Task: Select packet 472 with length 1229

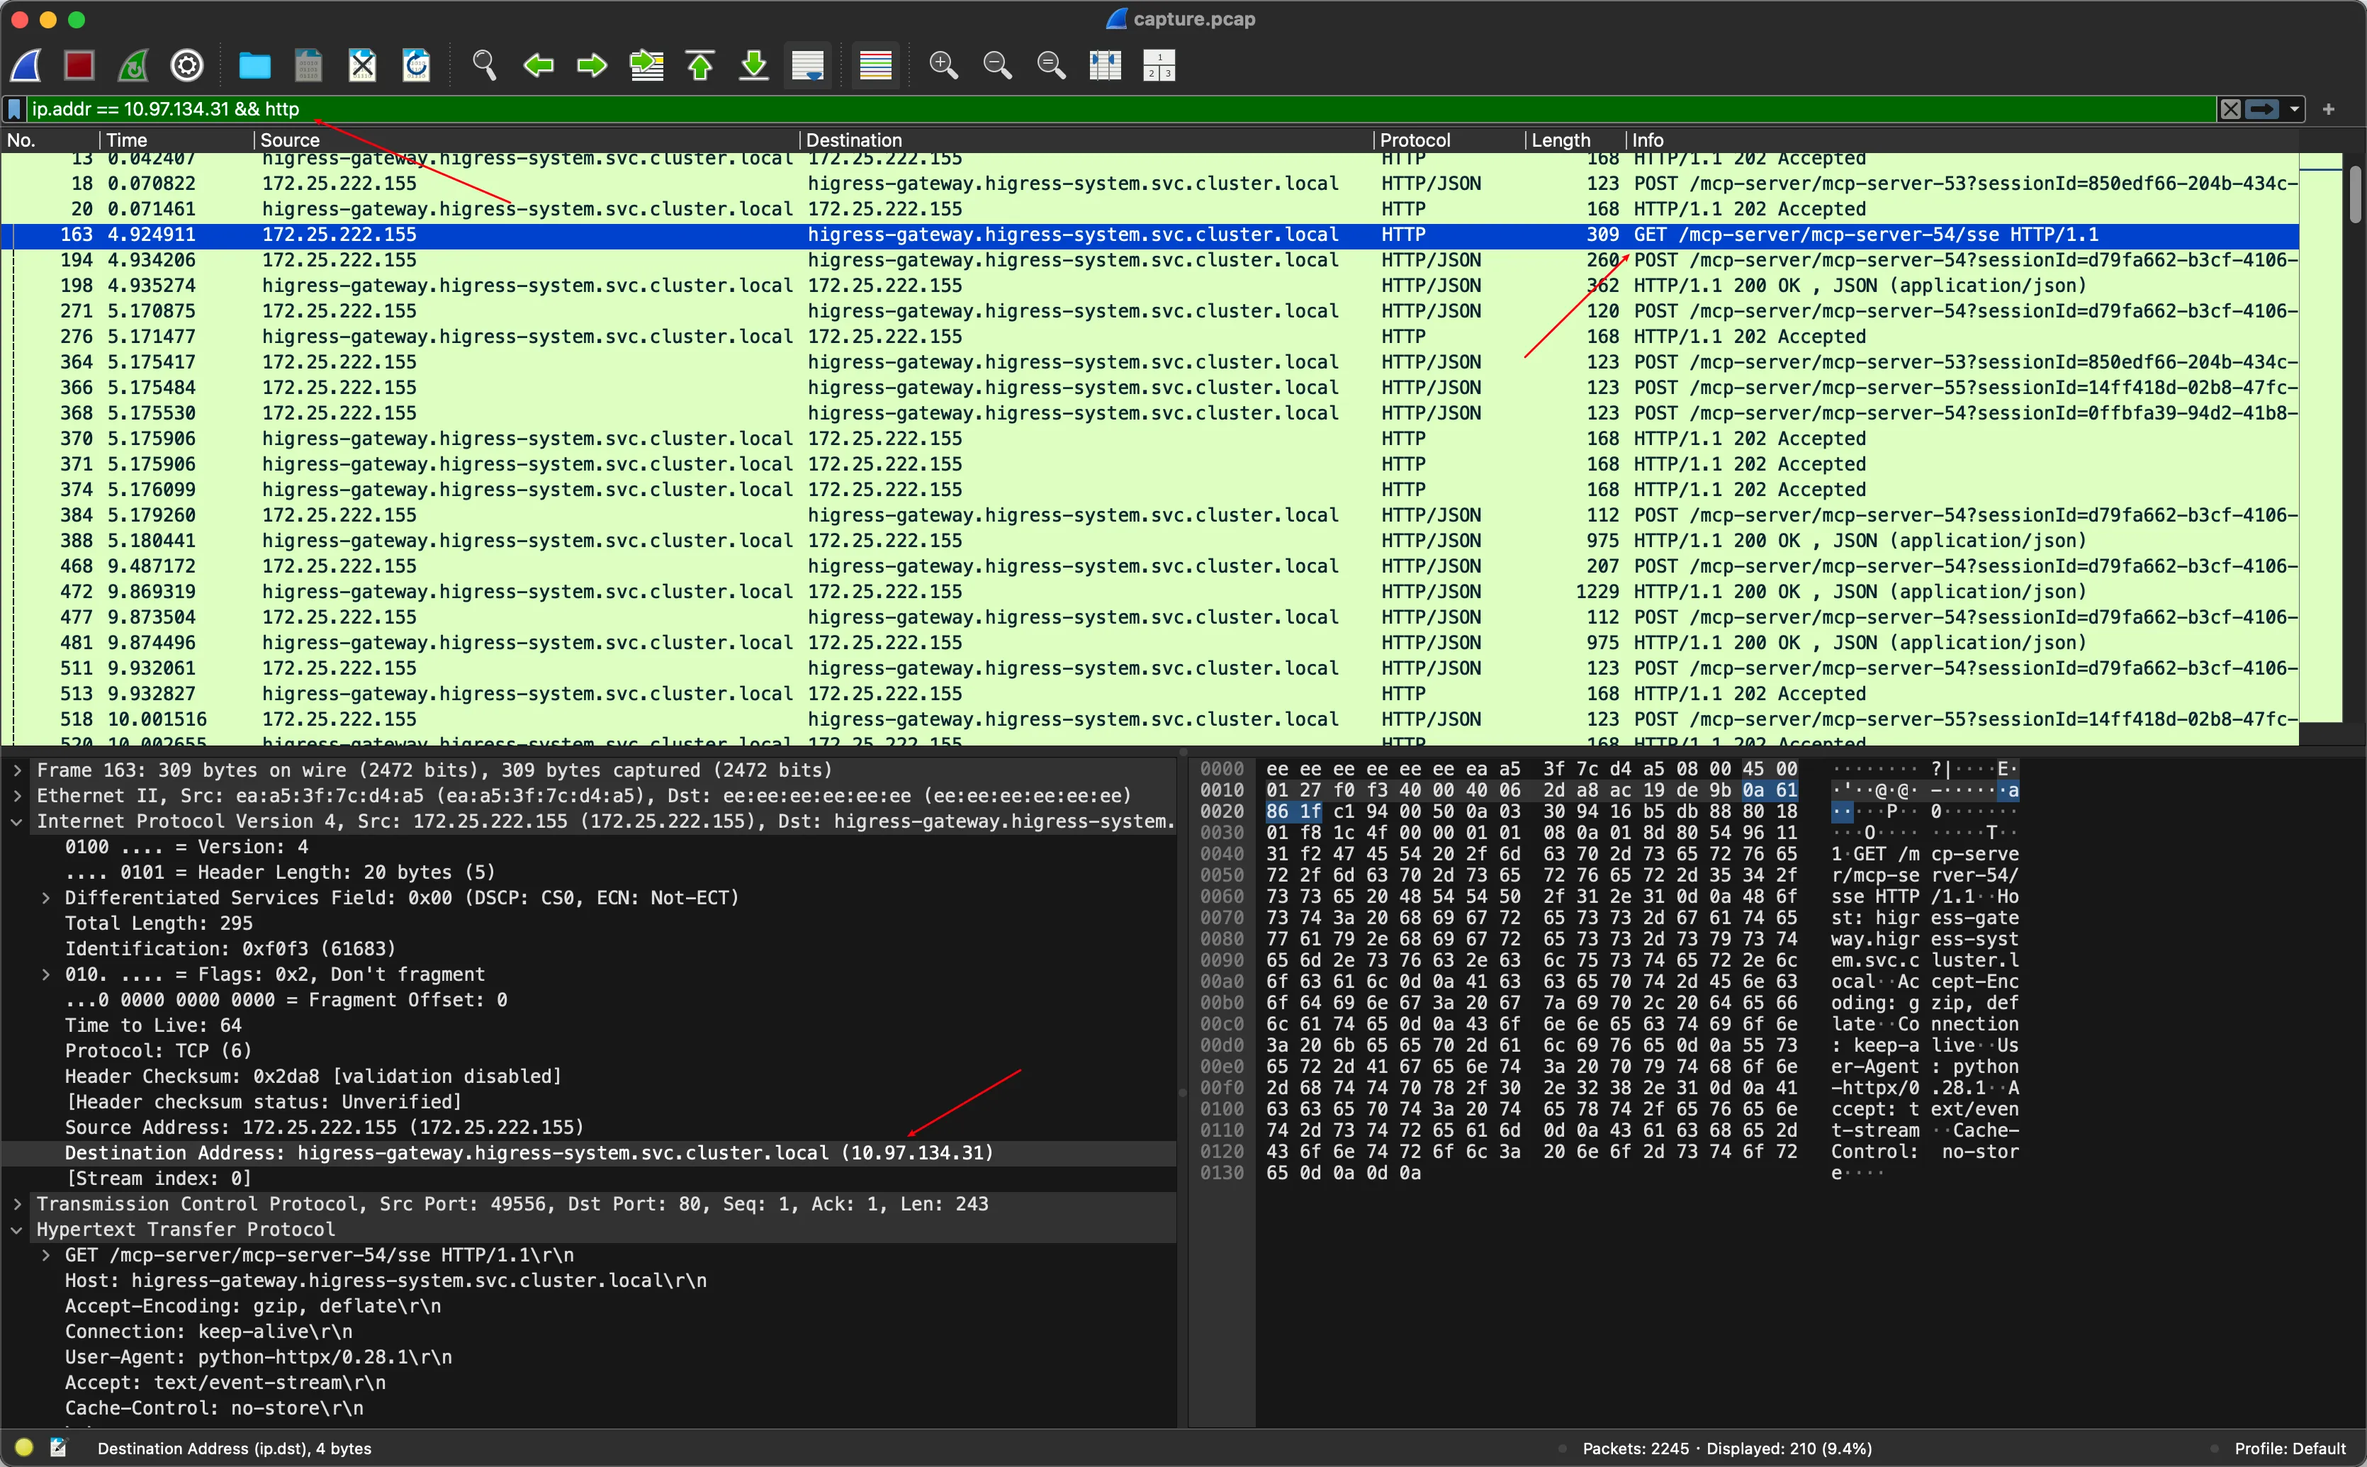Action: click(1149, 592)
